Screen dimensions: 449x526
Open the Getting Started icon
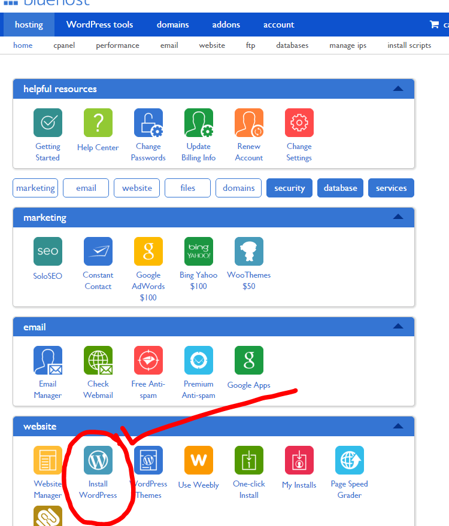pyautogui.click(x=48, y=123)
